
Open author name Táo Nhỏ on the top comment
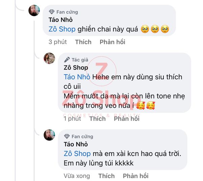[61, 20]
